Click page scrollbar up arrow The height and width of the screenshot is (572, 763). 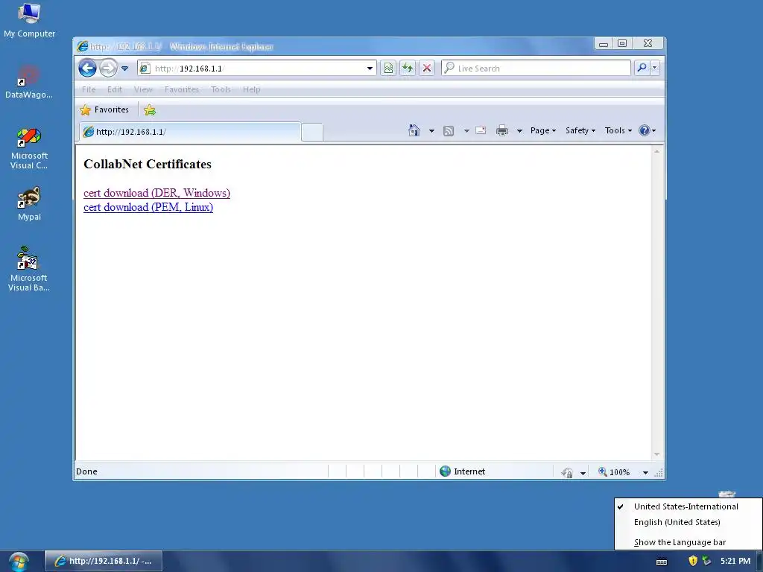point(657,151)
